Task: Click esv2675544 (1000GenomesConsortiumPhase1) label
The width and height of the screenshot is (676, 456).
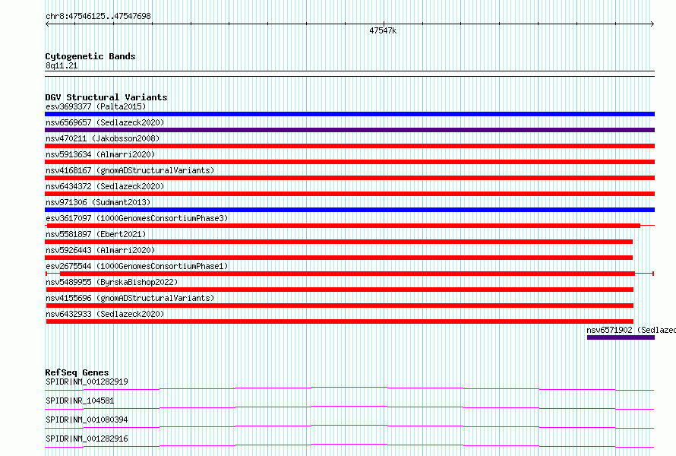Action: click(x=137, y=266)
